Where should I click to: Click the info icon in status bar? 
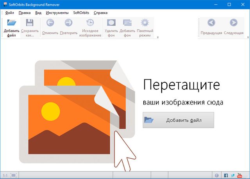[x=217, y=175]
